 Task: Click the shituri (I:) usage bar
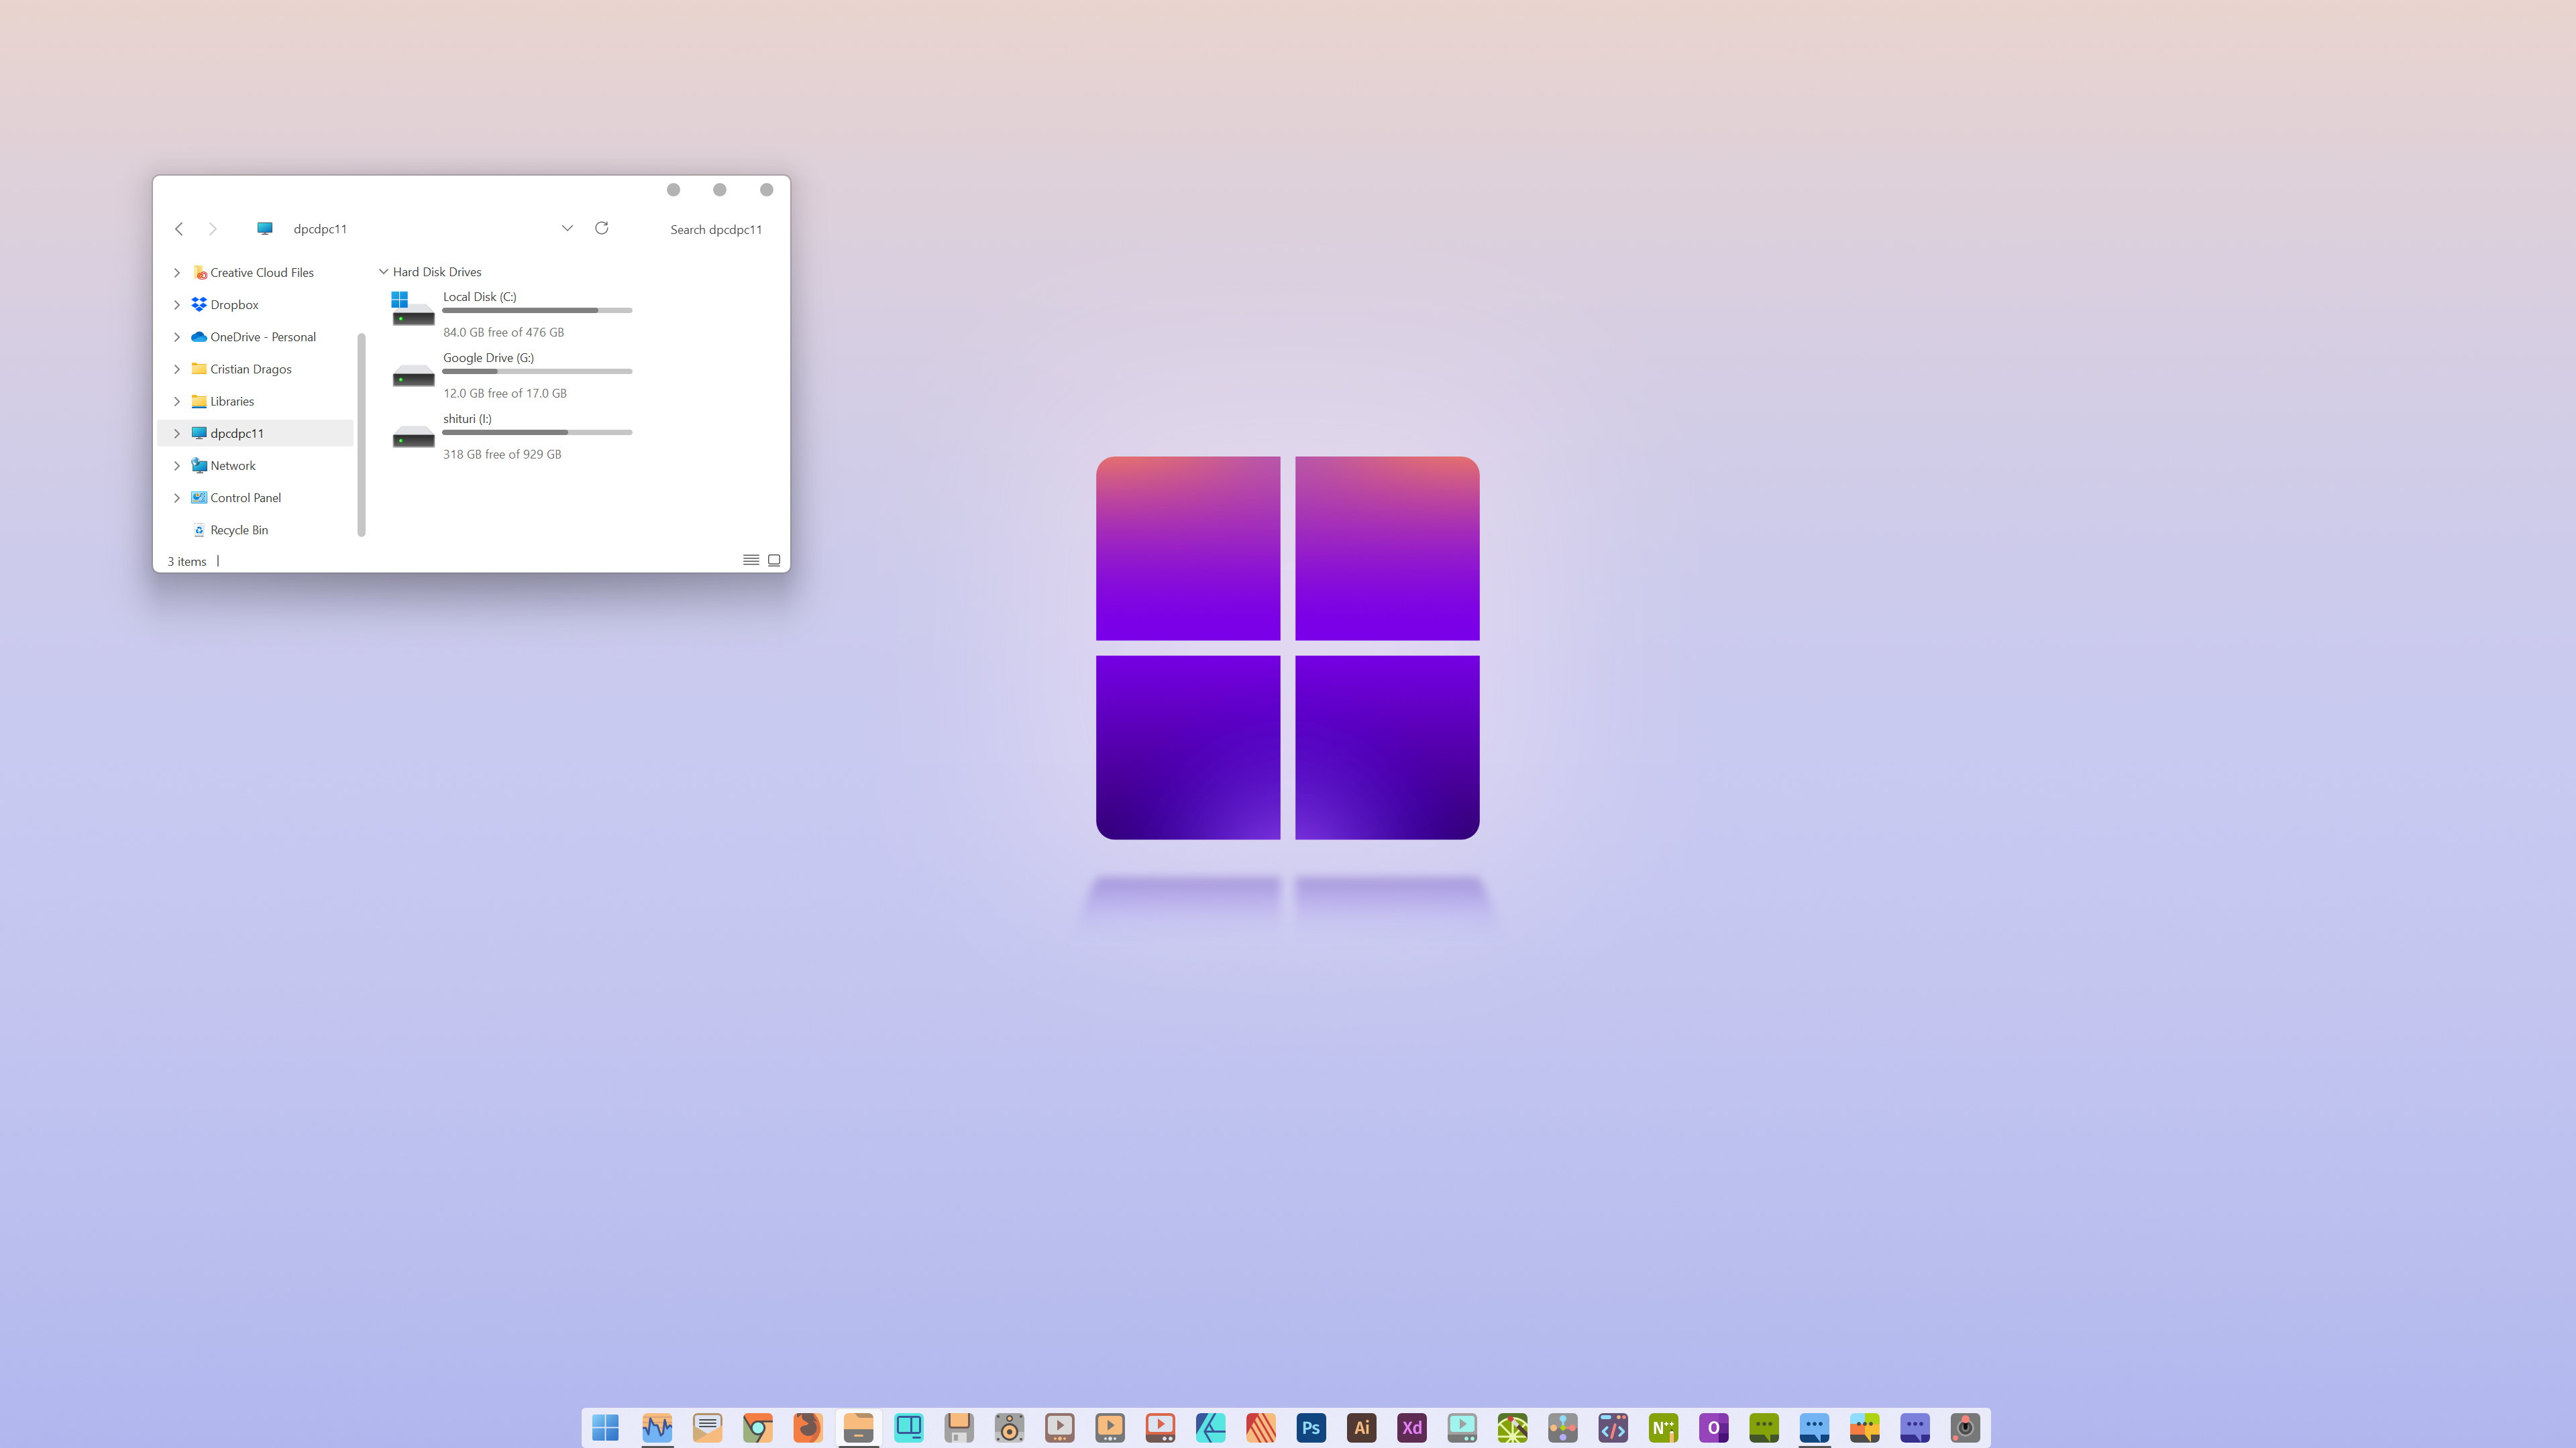point(537,432)
